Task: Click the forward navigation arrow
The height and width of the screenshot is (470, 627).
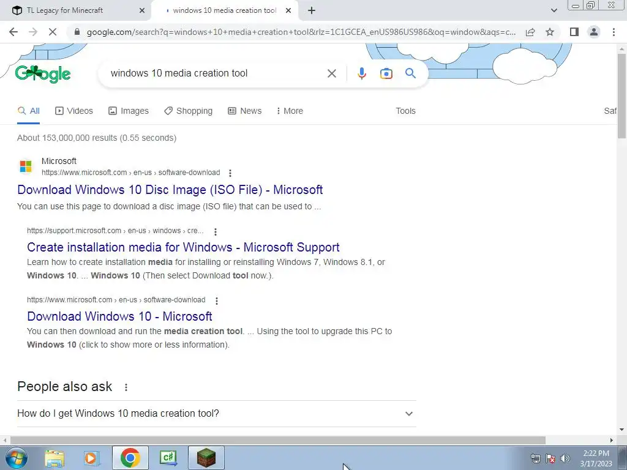Action: [x=33, y=32]
